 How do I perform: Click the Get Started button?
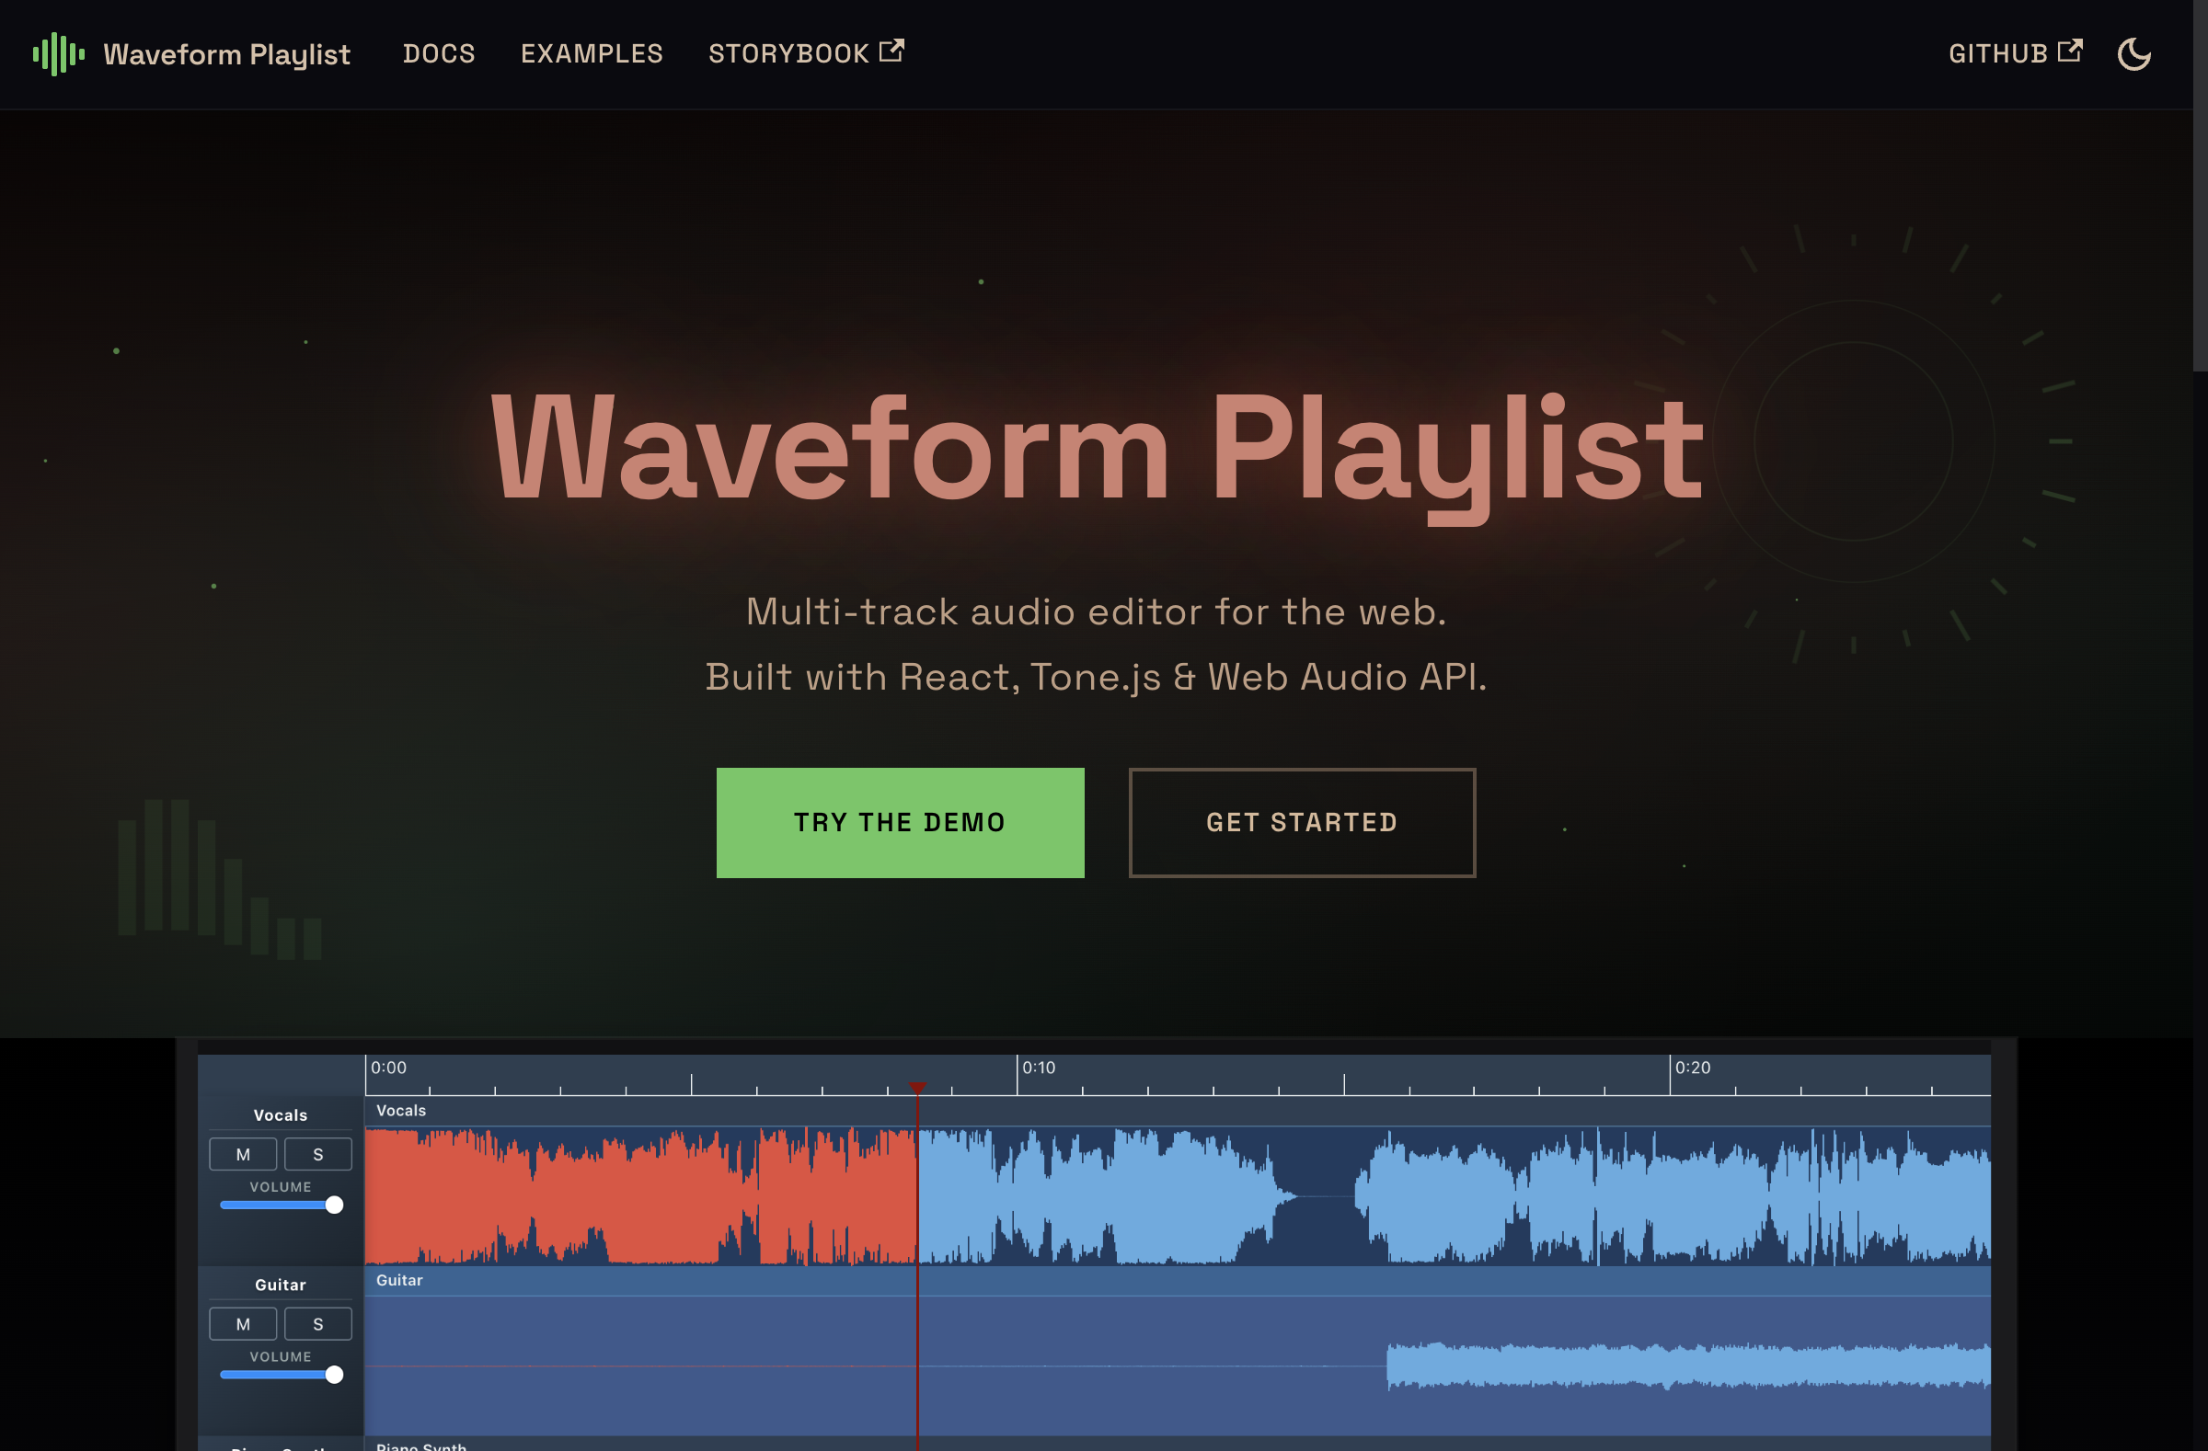1302,822
